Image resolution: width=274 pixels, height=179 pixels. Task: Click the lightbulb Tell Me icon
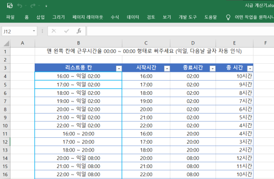(x=228, y=17)
